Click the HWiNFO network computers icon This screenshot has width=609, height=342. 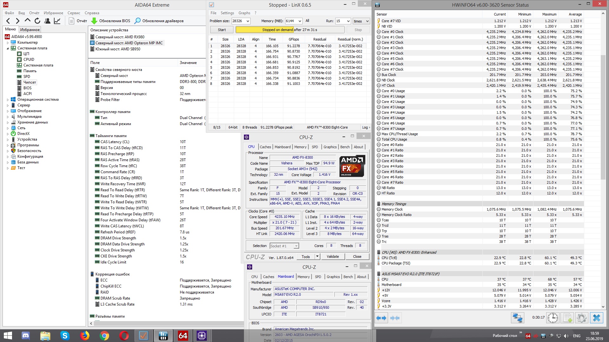click(x=517, y=318)
